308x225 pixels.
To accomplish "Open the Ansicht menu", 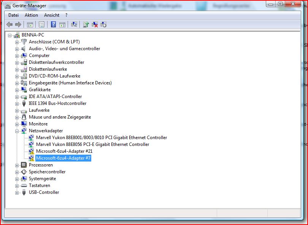I will pos(52,15).
